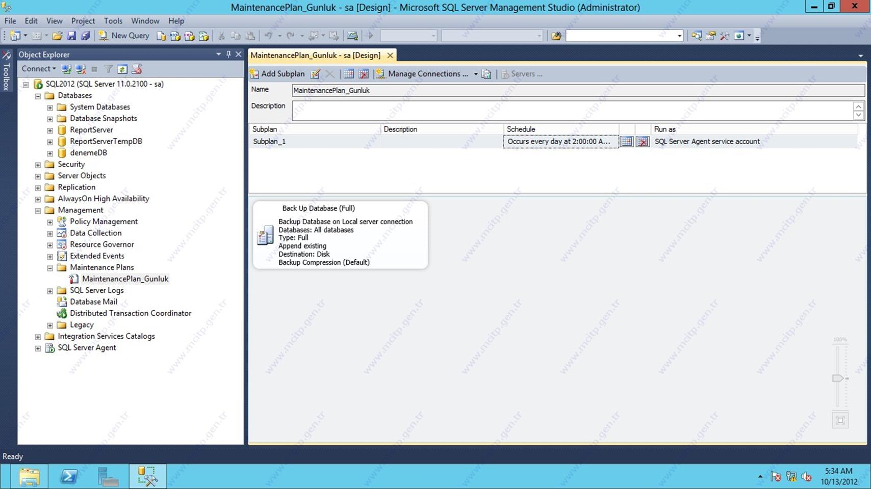Click the Add Subplan button
Image resolution: width=871 pixels, height=489 pixels.
click(x=278, y=74)
